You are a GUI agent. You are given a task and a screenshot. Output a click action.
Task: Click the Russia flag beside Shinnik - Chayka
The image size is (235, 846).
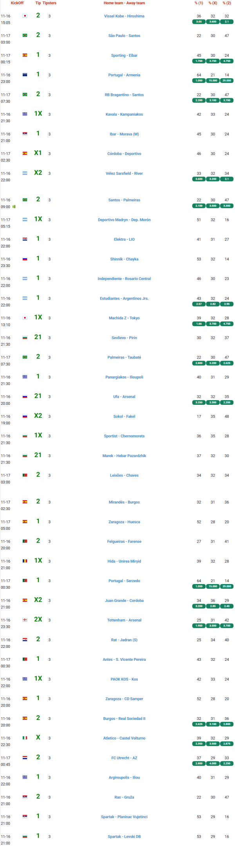click(25, 259)
